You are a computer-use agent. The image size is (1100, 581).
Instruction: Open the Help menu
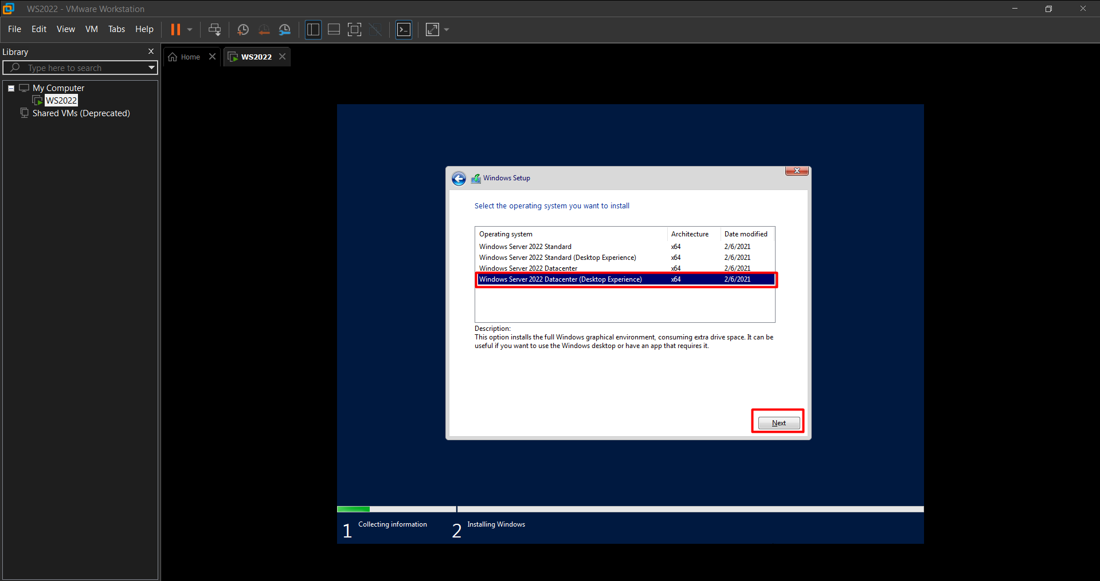pyautogui.click(x=144, y=29)
